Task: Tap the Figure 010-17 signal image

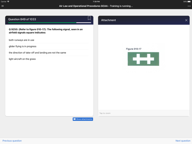Action: pos(143,59)
